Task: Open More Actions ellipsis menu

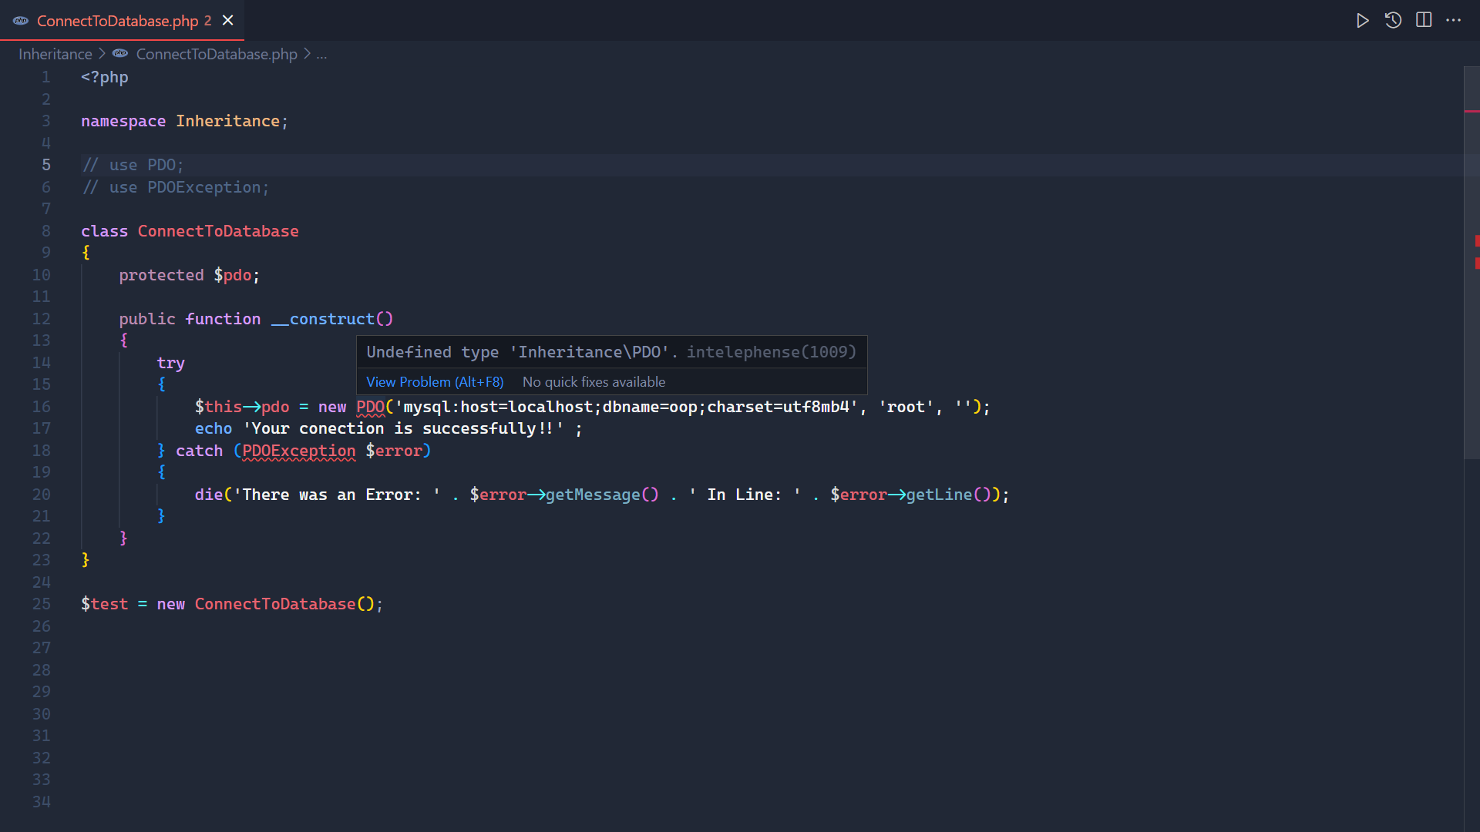Action: 1454,21
